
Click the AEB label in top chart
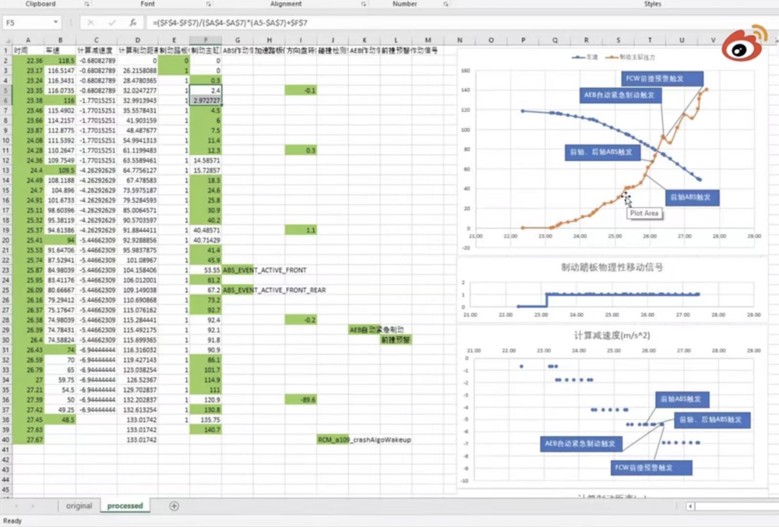620,95
